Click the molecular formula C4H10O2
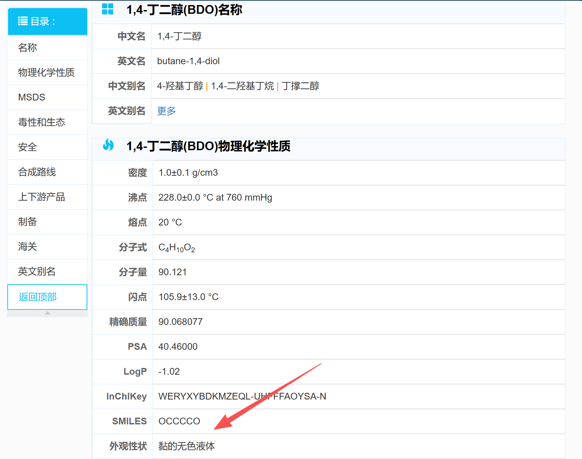The image size is (582, 459). [177, 248]
